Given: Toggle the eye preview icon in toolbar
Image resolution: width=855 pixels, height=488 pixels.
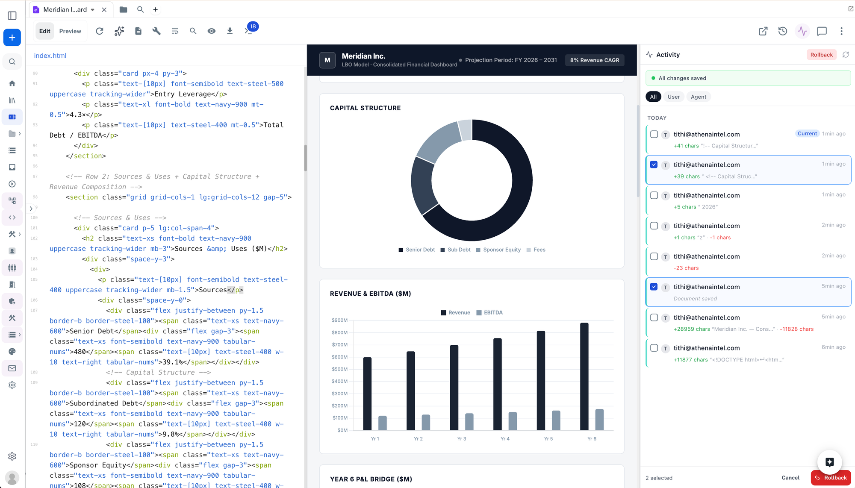Looking at the screenshot, I should (x=211, y=31).
